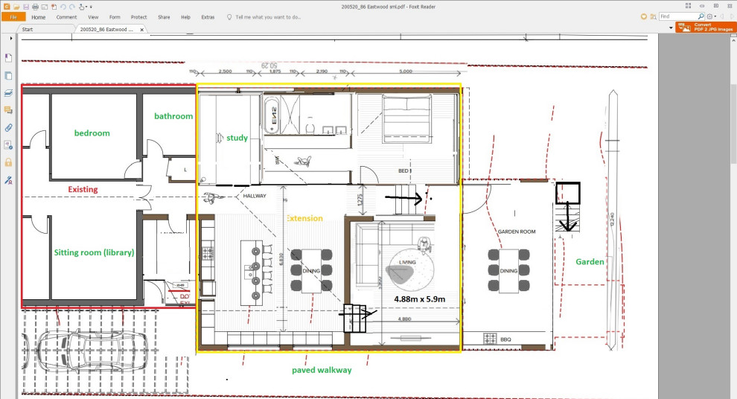Click the next search result arrow
The height and width of the screenshot is (399, 737).
[732, 16]
